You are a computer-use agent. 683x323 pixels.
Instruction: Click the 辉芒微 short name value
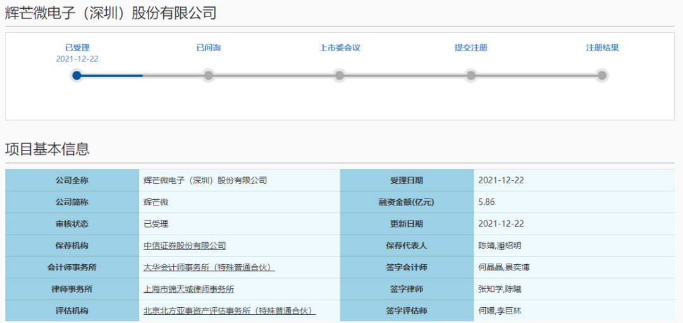(x=156, y=202)
